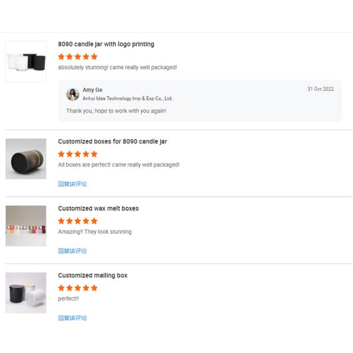The height and width of the screenshot is (353, 353).
Task: Click the 'Customized boxes for 8090 candle jar' title
Action: point(112,142)
